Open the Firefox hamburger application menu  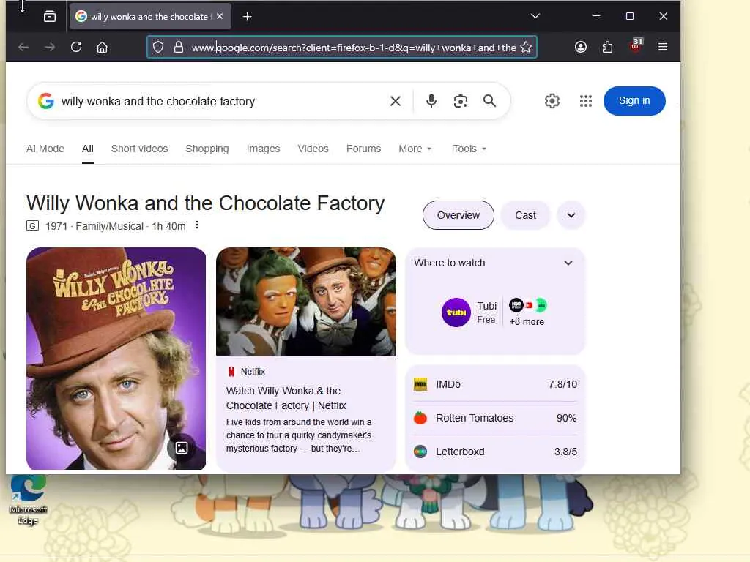pos(662,47)
